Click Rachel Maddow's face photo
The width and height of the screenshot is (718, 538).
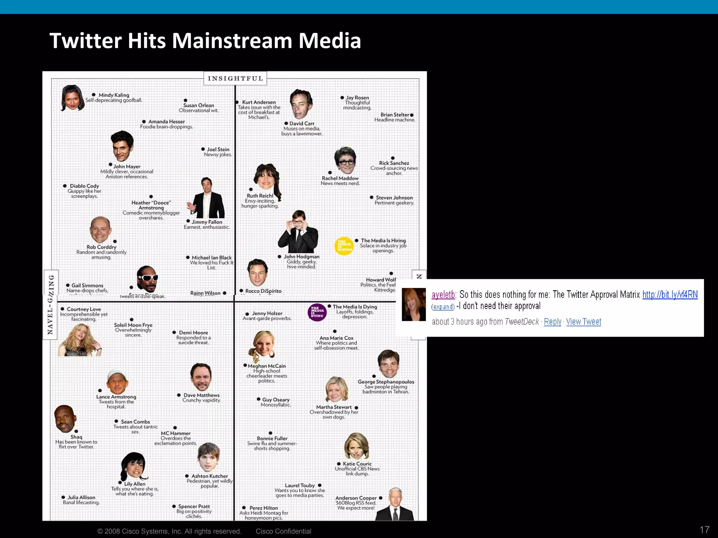point(345,160)
